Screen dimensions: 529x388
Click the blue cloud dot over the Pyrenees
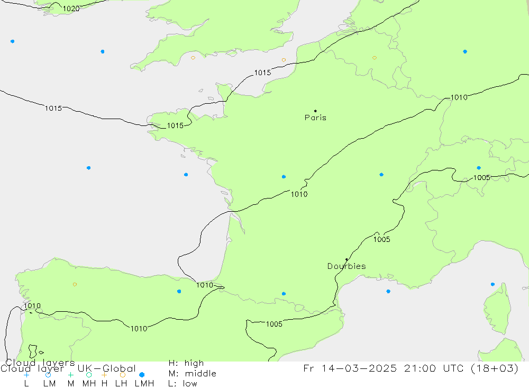coord(284,294)
